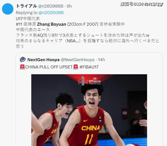Open the @NextGenHoops handle
The width and height of the screenshot is (167, 146).
pyautogui.click(x=77, y=60)
